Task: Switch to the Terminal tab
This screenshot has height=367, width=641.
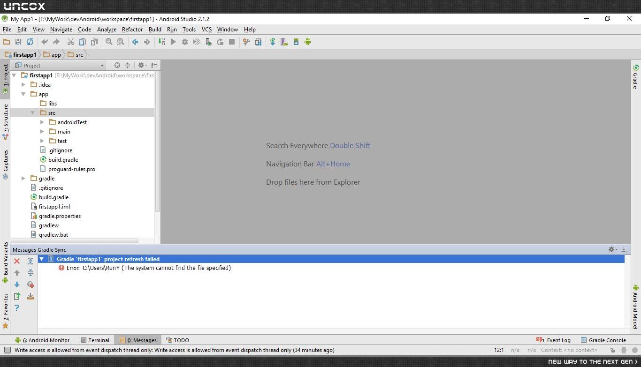Action: (x=95, y=340)
